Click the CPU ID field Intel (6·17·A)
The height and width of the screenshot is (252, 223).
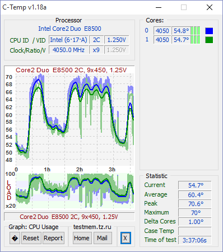tap(68, 40)
